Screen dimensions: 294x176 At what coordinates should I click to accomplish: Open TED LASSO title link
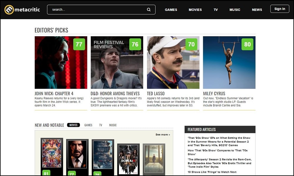[156, 93]
